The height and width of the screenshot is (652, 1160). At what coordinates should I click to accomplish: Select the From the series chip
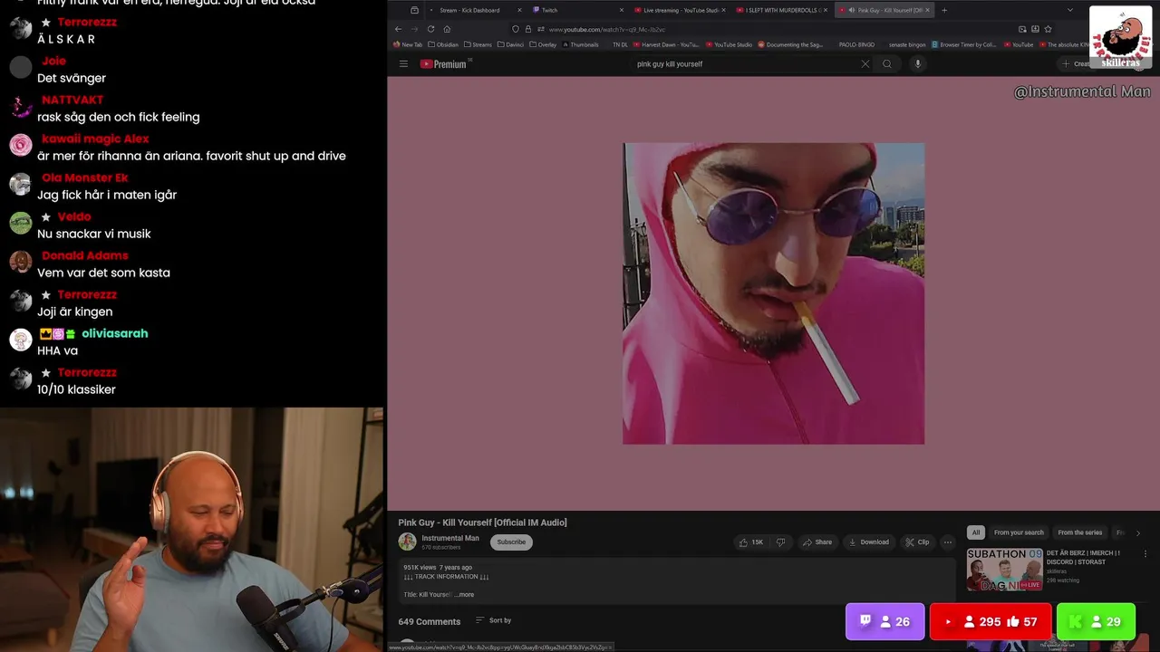1080,532
